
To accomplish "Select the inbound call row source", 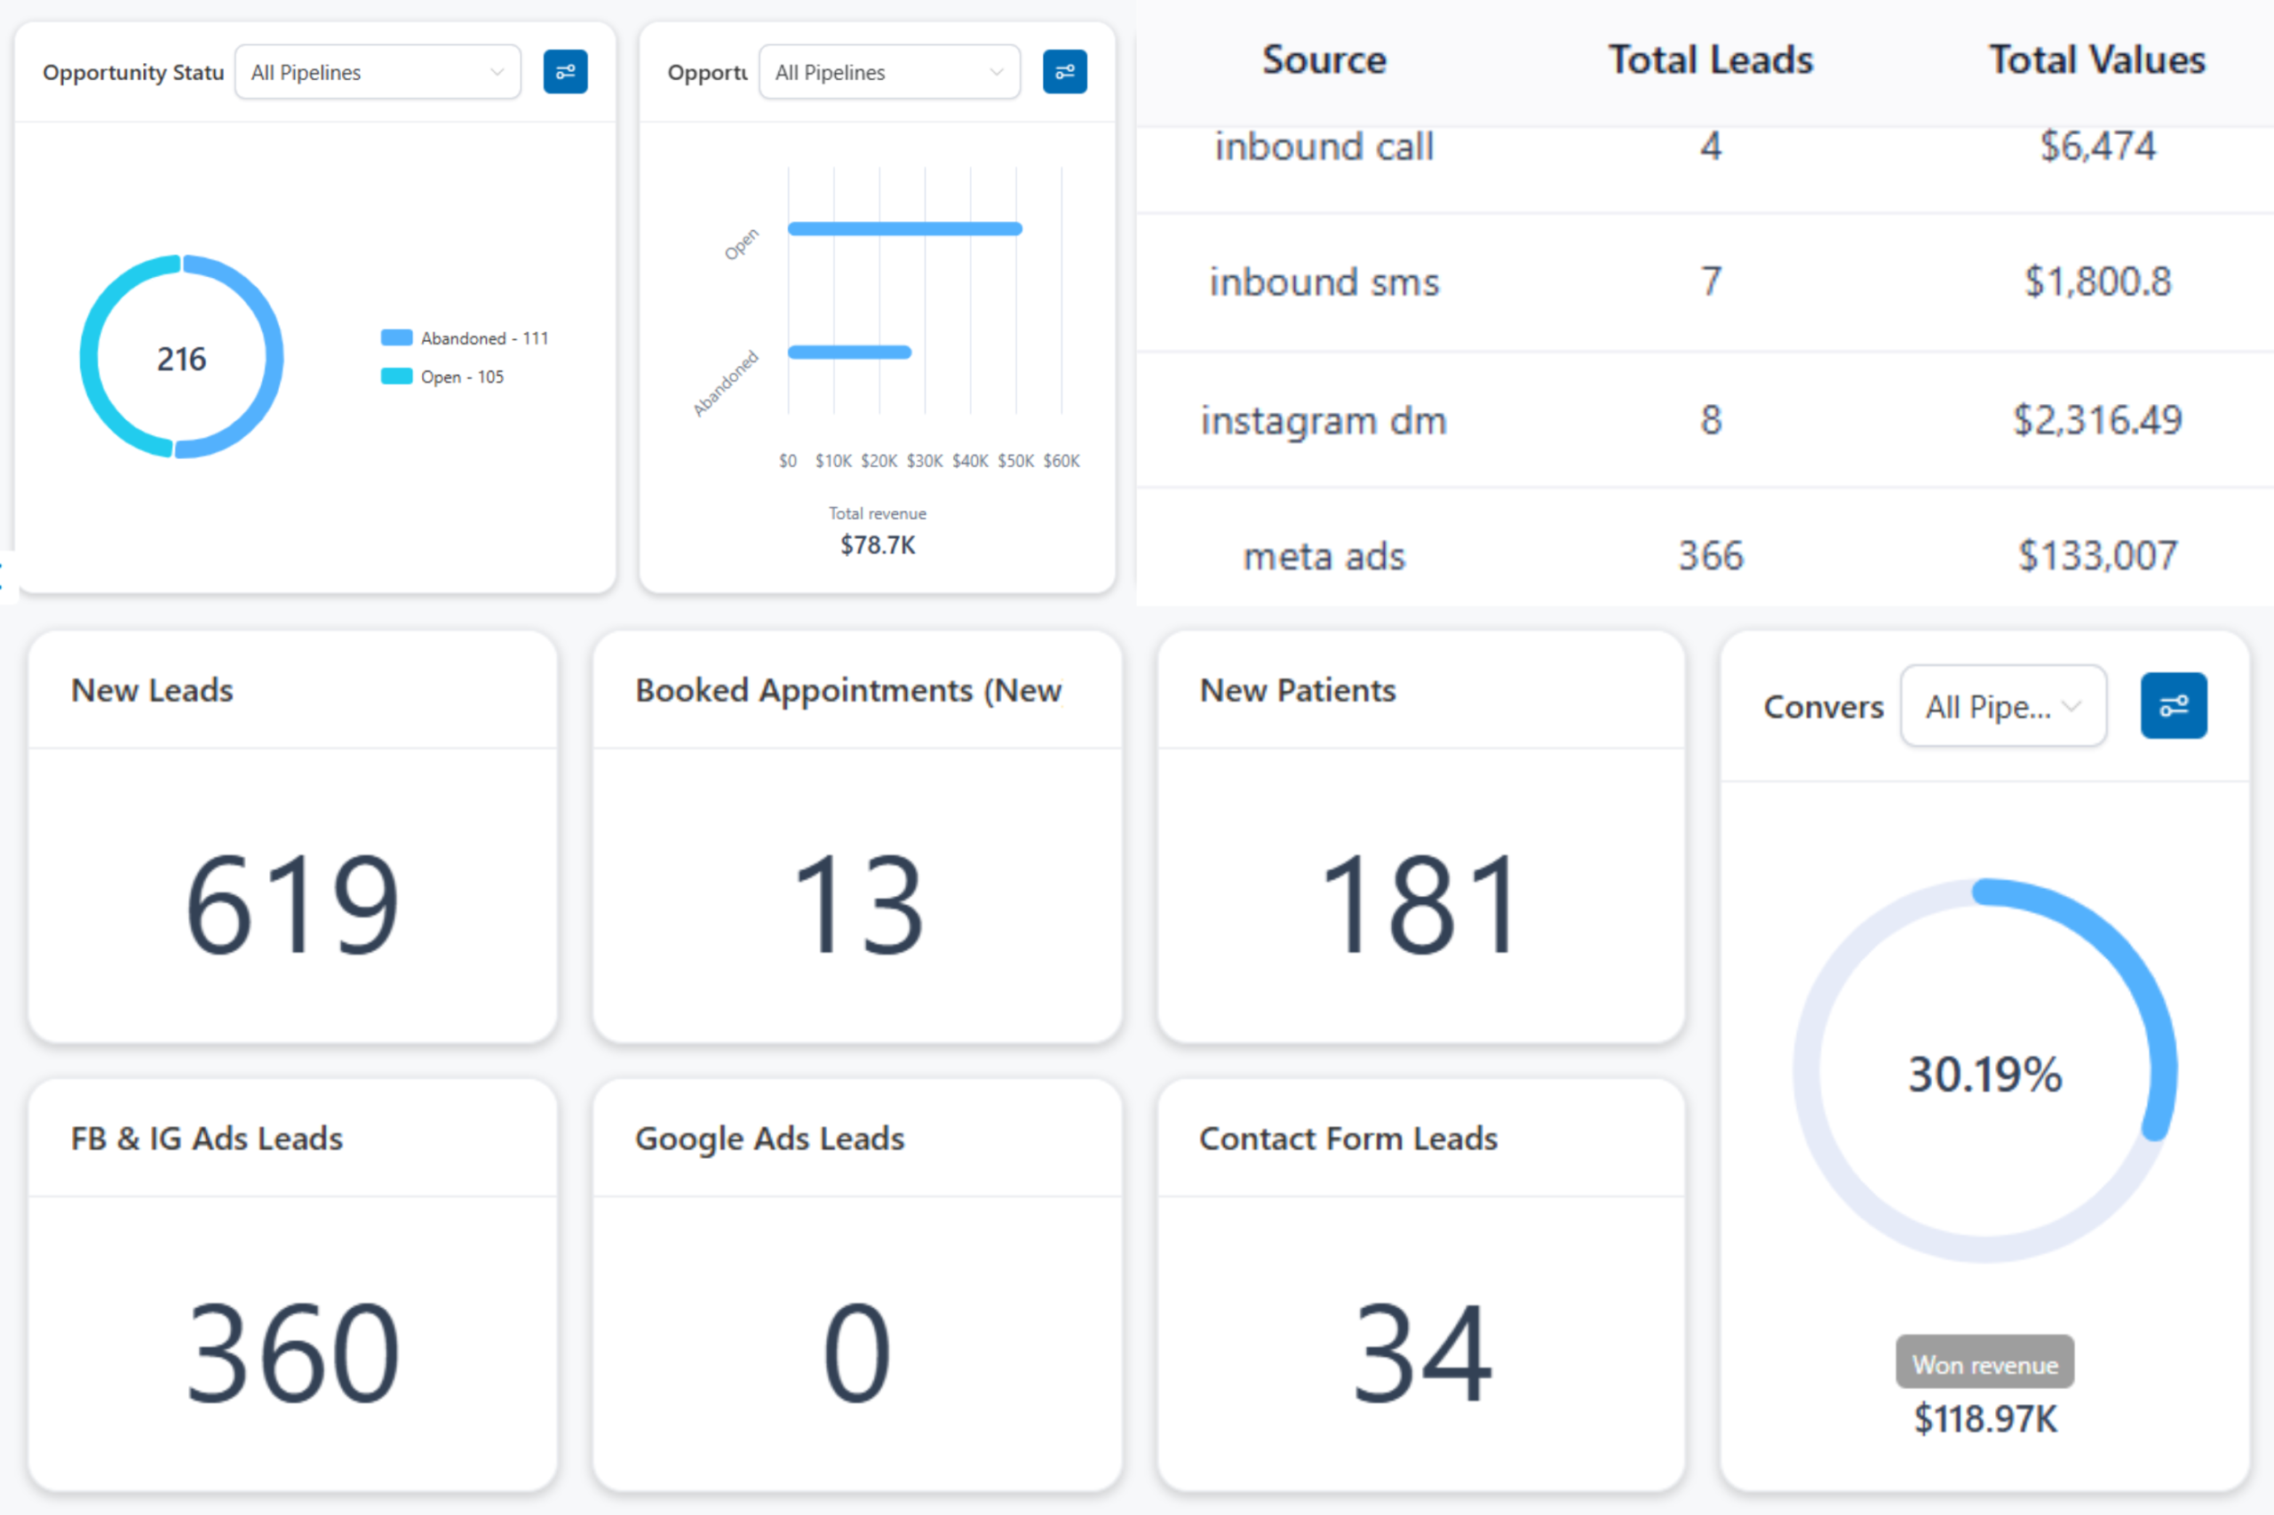I will (1324, 147).
